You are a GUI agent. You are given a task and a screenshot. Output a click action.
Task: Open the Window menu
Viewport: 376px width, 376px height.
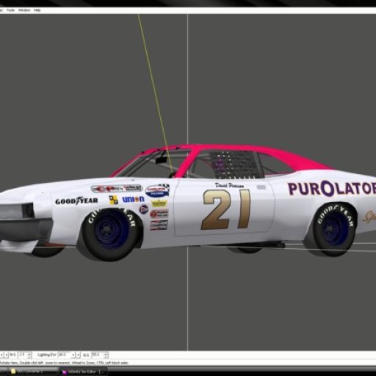tap(24, 10)
